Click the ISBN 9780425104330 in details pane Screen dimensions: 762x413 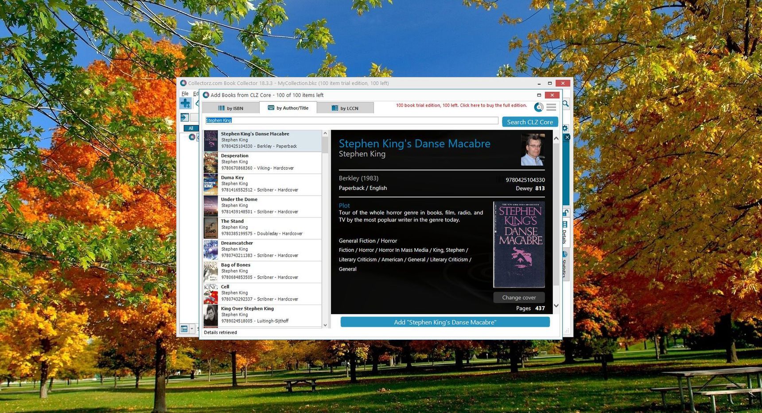pyautogui.click(x=525, y=180)
